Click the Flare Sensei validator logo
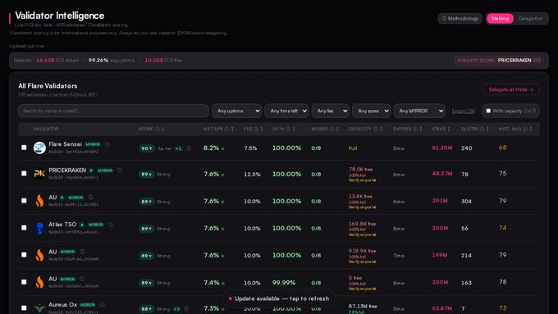The width and height of the screenshot is (558, 314). coord(39,148)
